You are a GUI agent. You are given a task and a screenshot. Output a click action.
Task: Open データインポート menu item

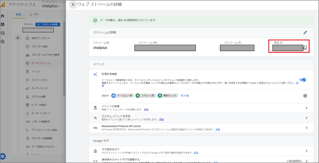click(43, 113)
